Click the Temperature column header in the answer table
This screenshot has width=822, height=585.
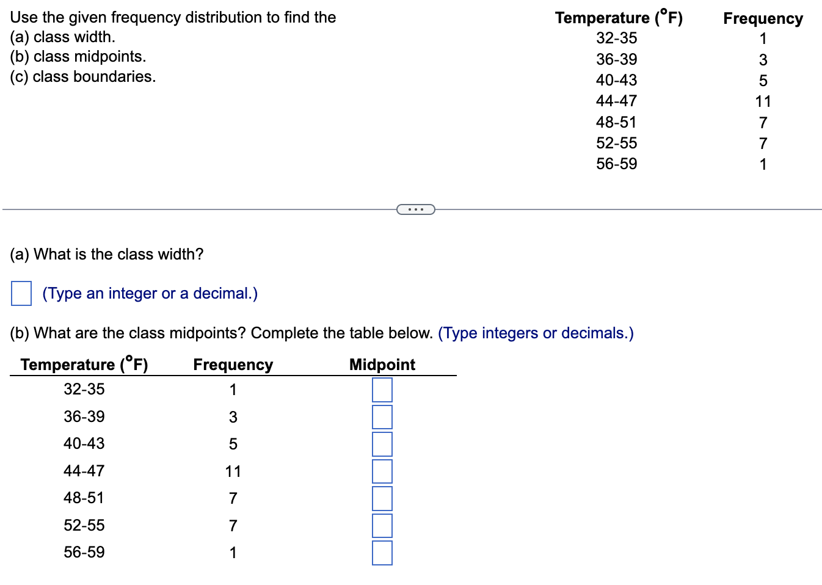coord(84,364)
